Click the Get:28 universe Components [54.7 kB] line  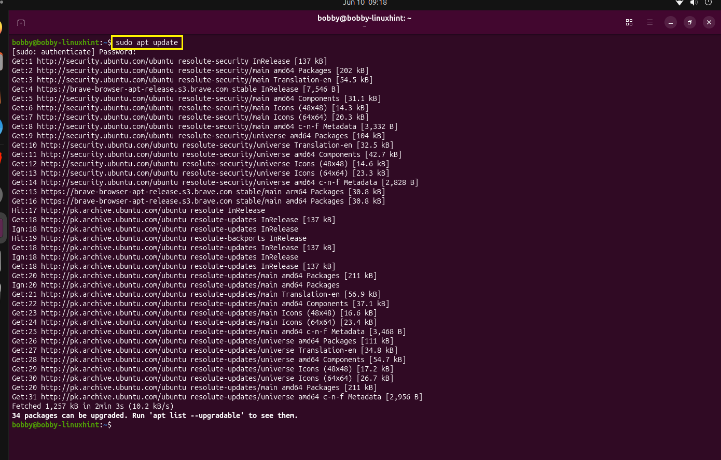coord(209,360)
